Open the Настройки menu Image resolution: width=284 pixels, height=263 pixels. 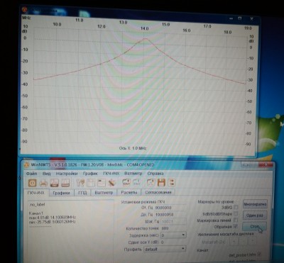coord(67,174)
